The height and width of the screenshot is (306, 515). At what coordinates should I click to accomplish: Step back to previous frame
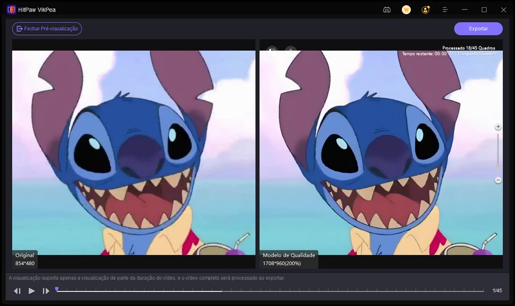pos(17,291)
